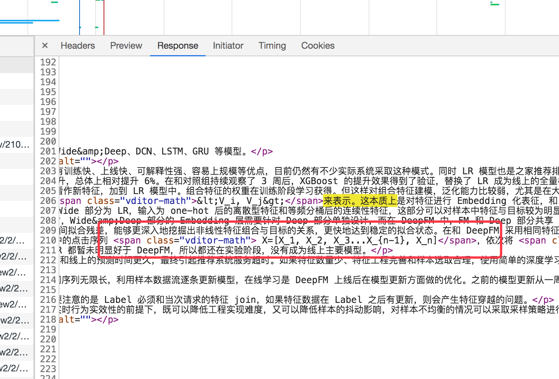Viewport: 559px width, 379px height.
Task: Click line number 201 in the gutter
Action: coord(48,151)
